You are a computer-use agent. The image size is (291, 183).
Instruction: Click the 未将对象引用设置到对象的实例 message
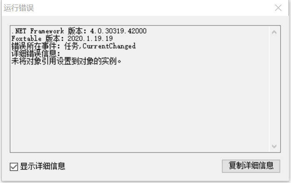[x=66, y=61]
